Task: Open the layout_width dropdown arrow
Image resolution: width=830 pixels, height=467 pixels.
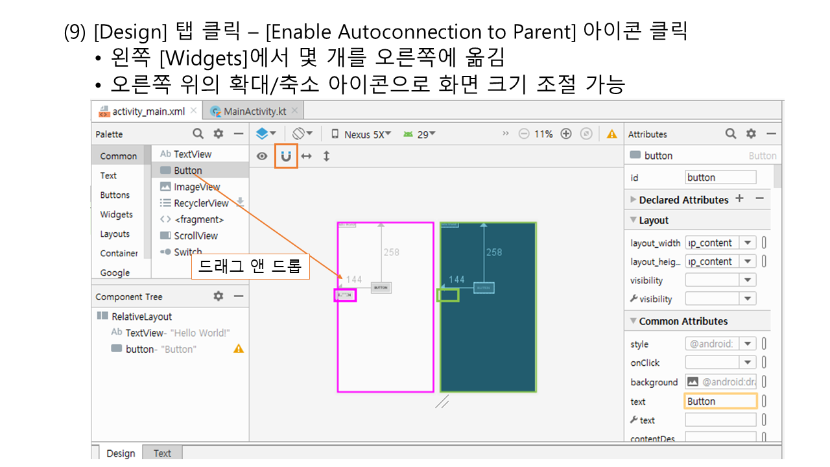Action: pyautogui.click(x=748, y=243)
